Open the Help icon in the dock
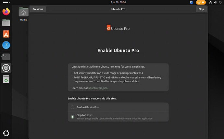Image resolution: width=224 pixels, height=139 pixels. [6, 45]
